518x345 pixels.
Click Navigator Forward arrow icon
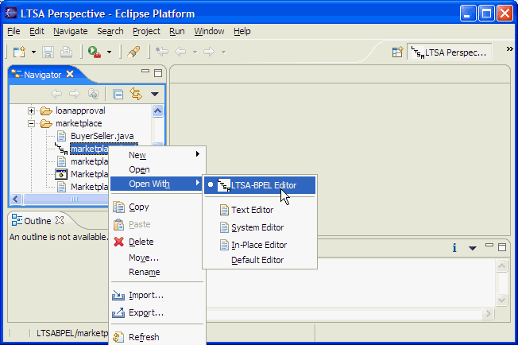coord(75,94)
